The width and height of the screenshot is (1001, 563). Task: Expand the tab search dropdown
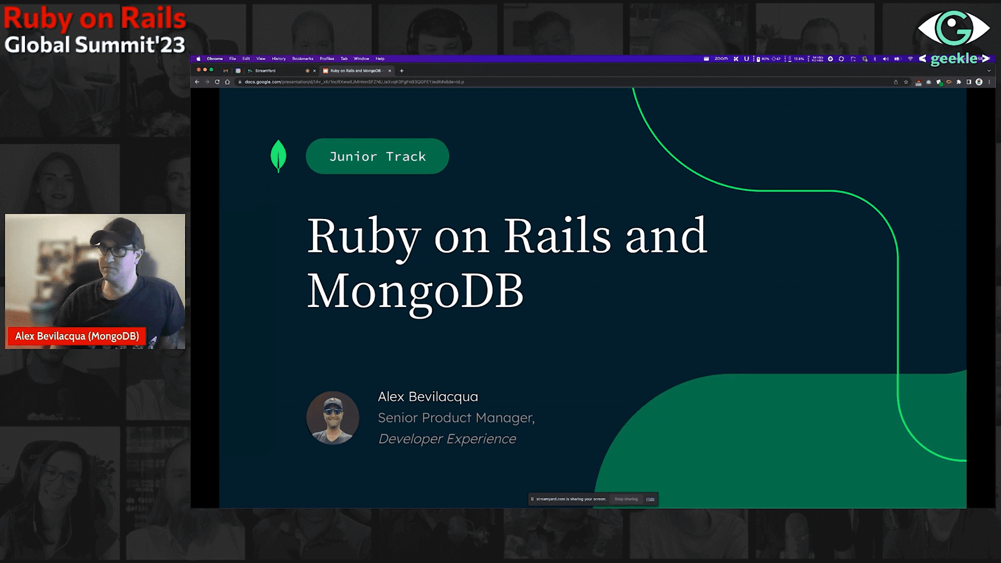point(988,71)
